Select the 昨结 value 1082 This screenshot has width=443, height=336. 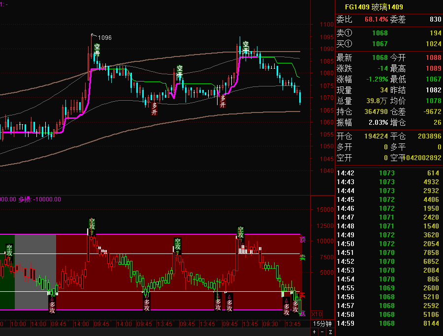434,90
